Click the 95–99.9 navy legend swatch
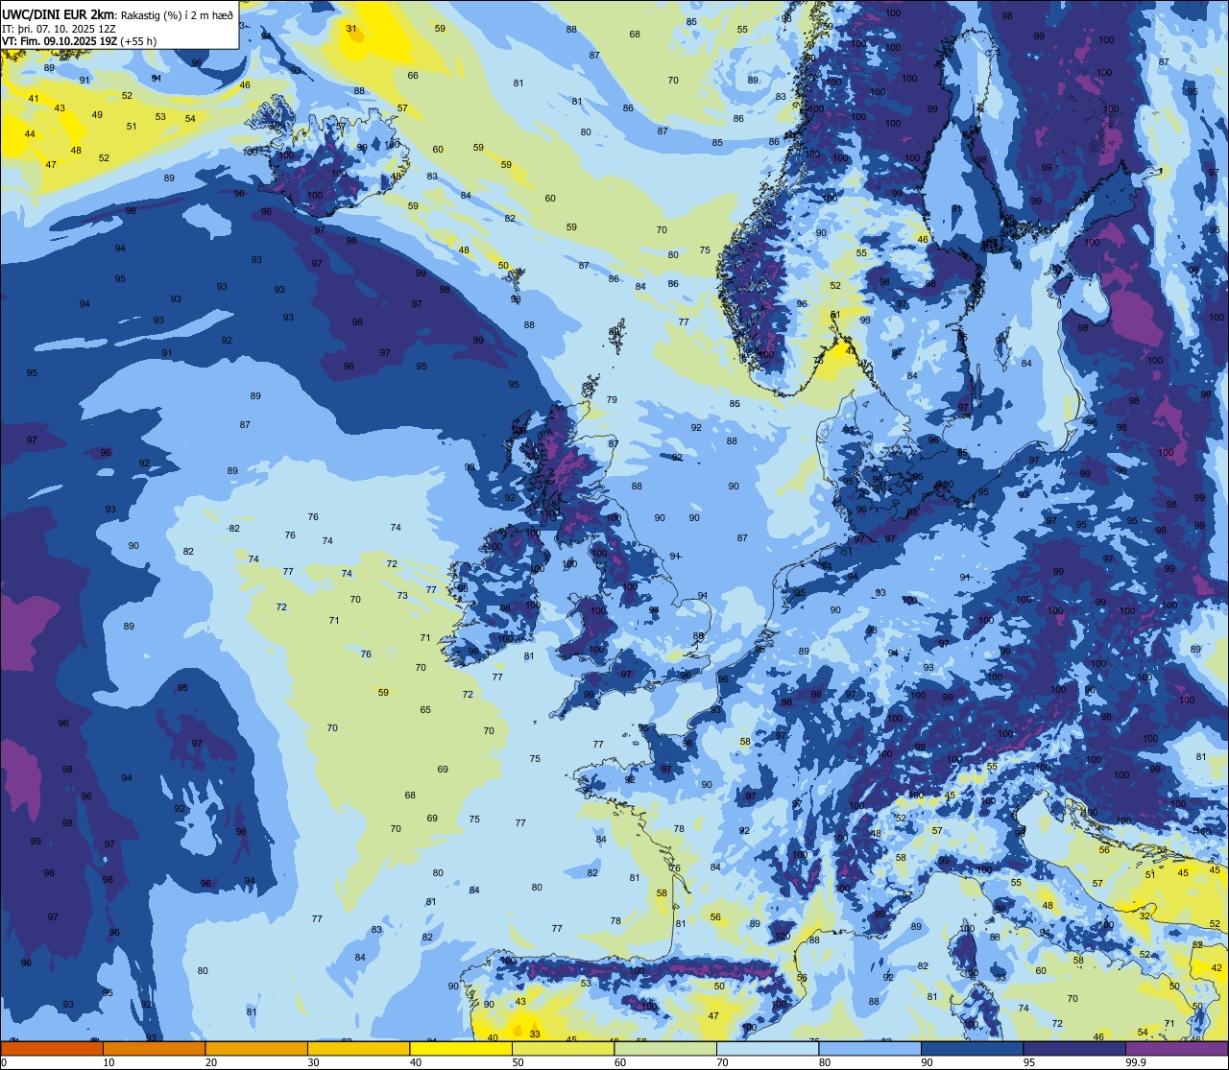The height and width of the screenshot is (1070, 1229). point(1074,1048)
